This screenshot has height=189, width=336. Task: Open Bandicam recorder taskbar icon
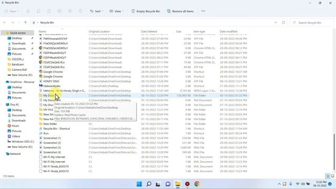coord(187,184)
